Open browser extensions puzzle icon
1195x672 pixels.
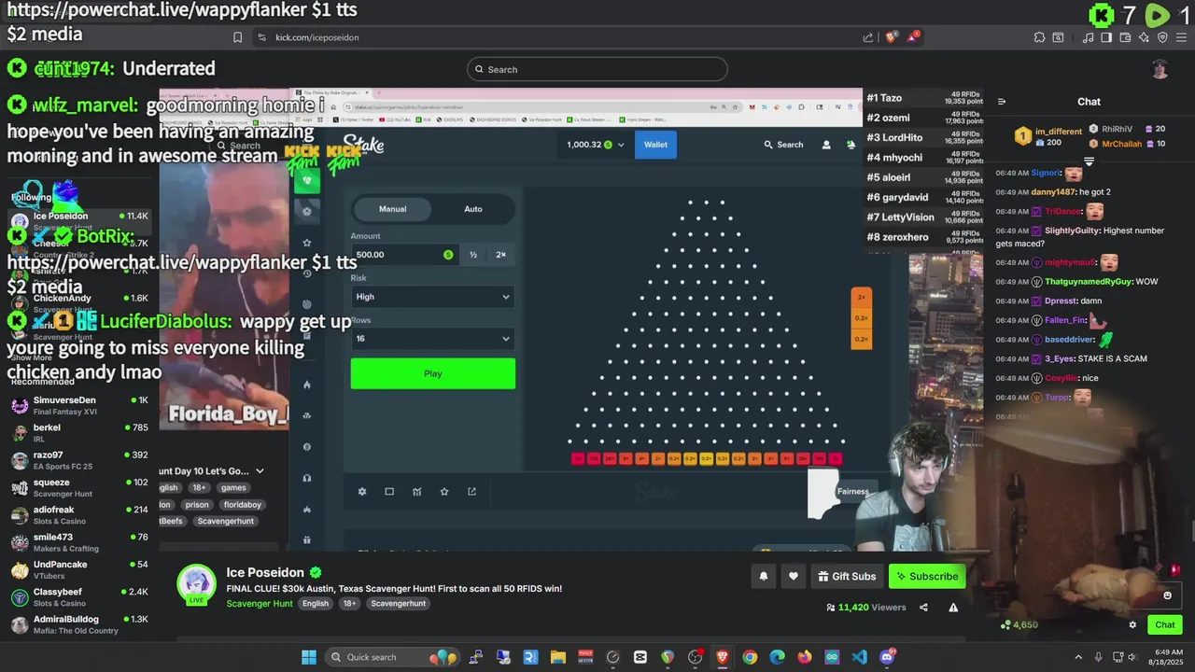1039,37
